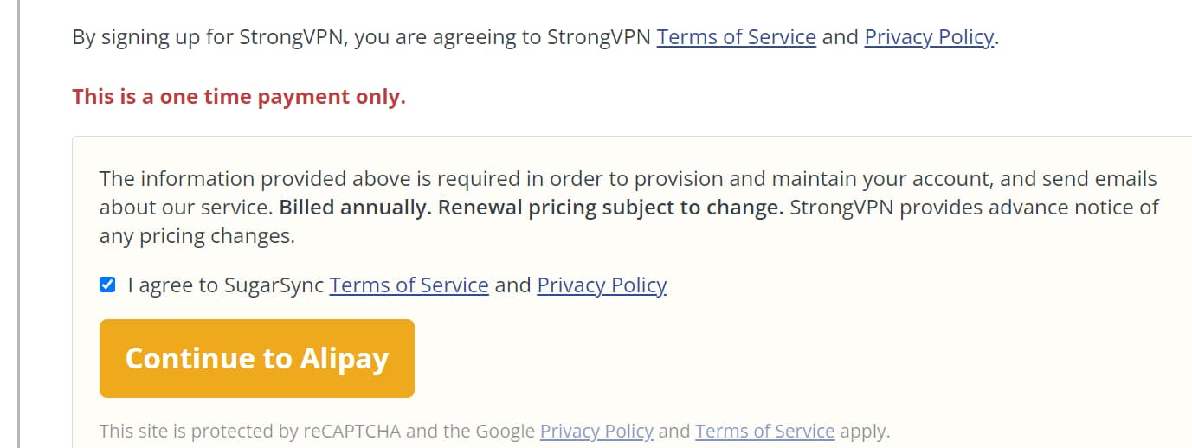
Task: Click 'Renewal pricing subject to change' text
Action: click(610, 208)
